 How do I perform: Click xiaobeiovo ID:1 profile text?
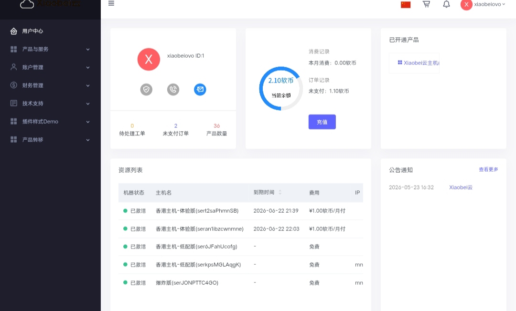click(x=185, y=56)
